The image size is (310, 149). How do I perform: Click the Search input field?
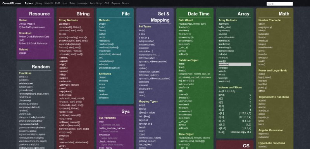[x=279, y=4]
